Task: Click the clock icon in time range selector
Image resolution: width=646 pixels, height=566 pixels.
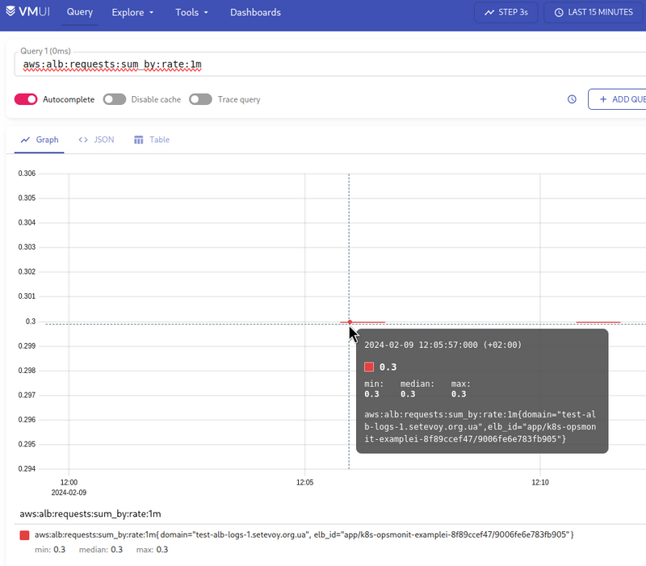Action: coord(559,12)
